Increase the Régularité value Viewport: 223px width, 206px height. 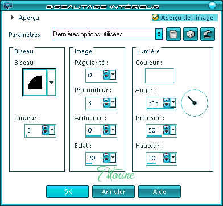coord(106,73)
